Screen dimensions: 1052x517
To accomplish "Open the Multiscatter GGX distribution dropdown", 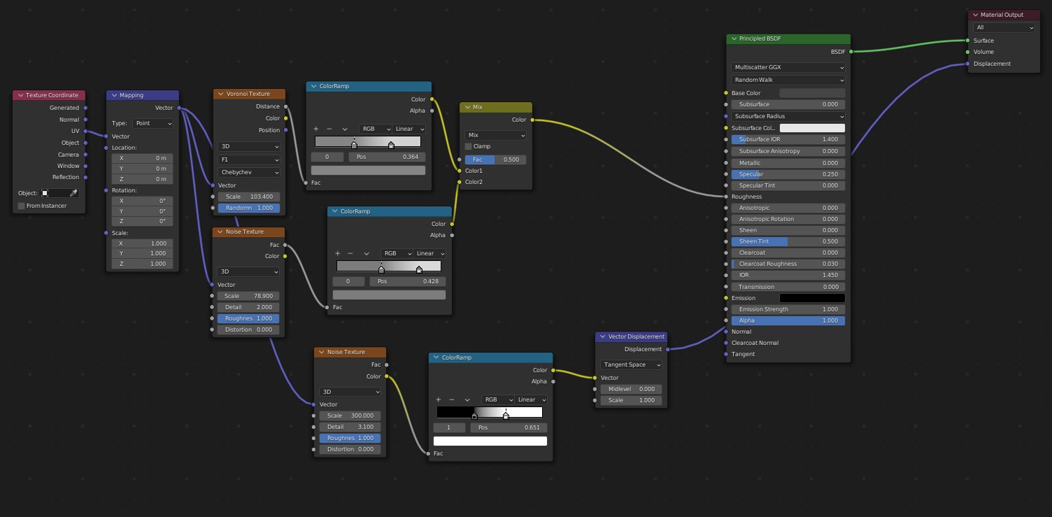I will point(788,68).
